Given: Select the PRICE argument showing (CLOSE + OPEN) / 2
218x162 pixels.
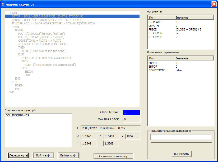Looking at the screenshot, I should [169, 29].
